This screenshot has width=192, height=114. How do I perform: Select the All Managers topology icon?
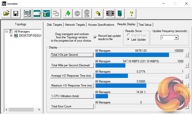tap(11, 32)
